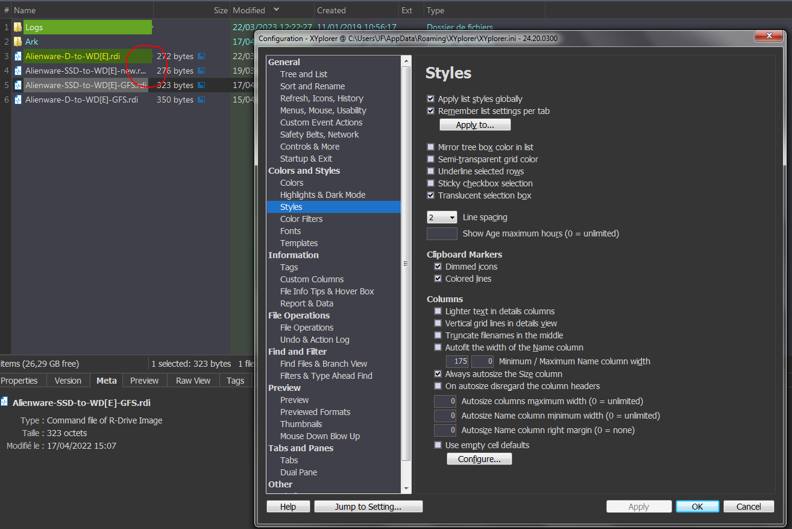The height and width of the screenshot is (529, 792).
Task: Open Menus, Mouse, Usability settings
Action: click(323, 110)
